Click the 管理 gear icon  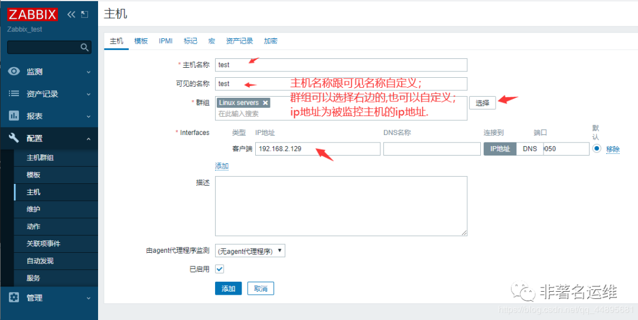(x=14, y=297)
